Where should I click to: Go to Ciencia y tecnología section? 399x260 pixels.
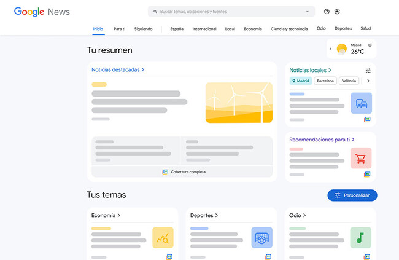click(289, 29)
